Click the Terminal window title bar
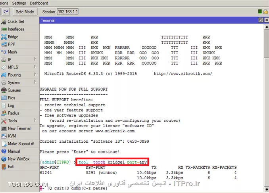This screenshot has height=193, width=269. [x=148, y=20]
